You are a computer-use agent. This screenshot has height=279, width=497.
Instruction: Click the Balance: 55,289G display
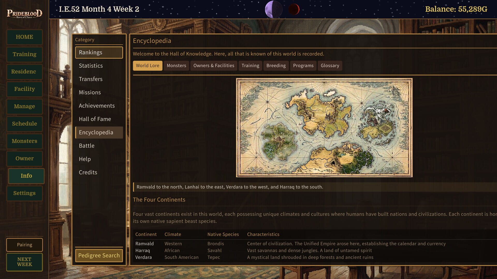coord(456,9)
